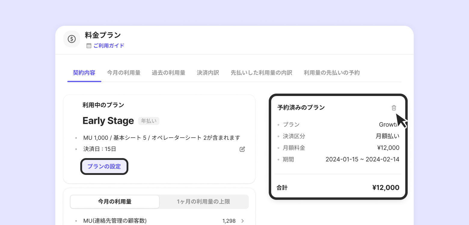
Task: Click the MU(連絡先管理の顧客数) label
Action: click(x=115, y=221)
